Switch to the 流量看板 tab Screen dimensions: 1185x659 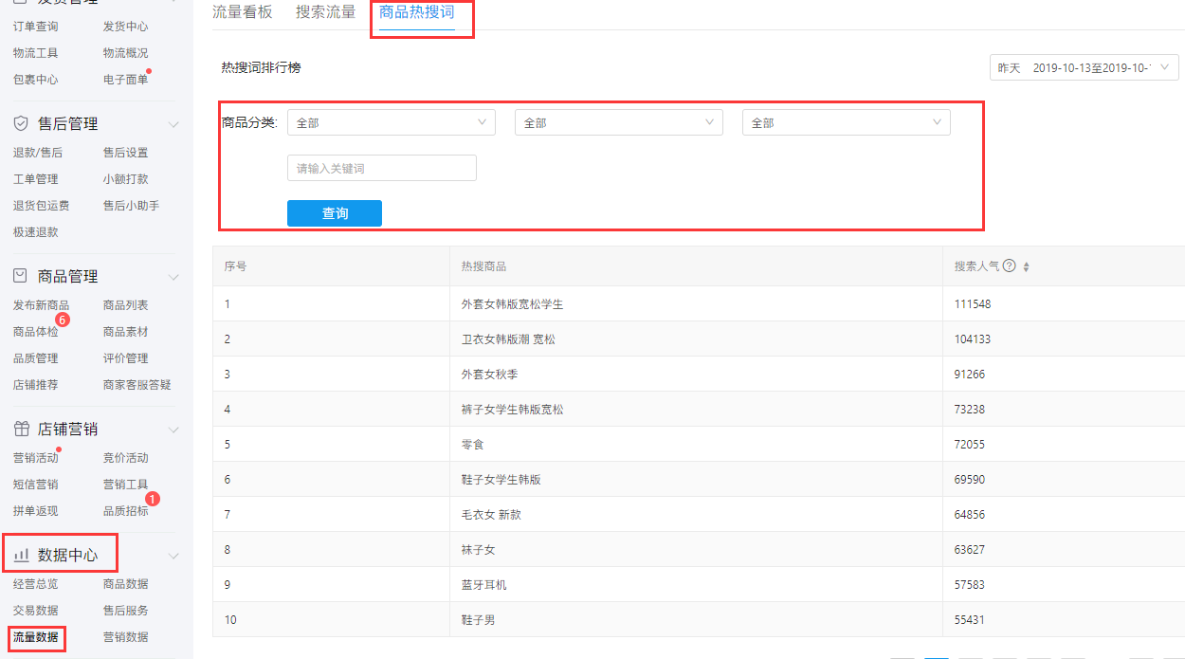click(242, 12)
